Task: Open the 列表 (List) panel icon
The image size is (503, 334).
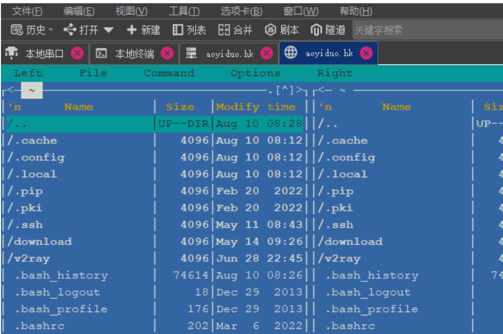Action: tap(178, 30)
